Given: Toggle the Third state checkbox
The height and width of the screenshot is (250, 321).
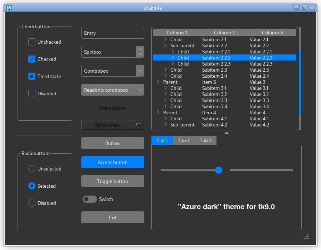Looking at the screenshot, I should (32, 76).
